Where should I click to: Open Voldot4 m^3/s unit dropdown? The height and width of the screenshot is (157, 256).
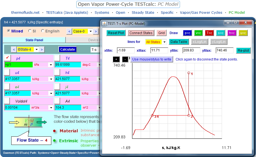point(51,108)
